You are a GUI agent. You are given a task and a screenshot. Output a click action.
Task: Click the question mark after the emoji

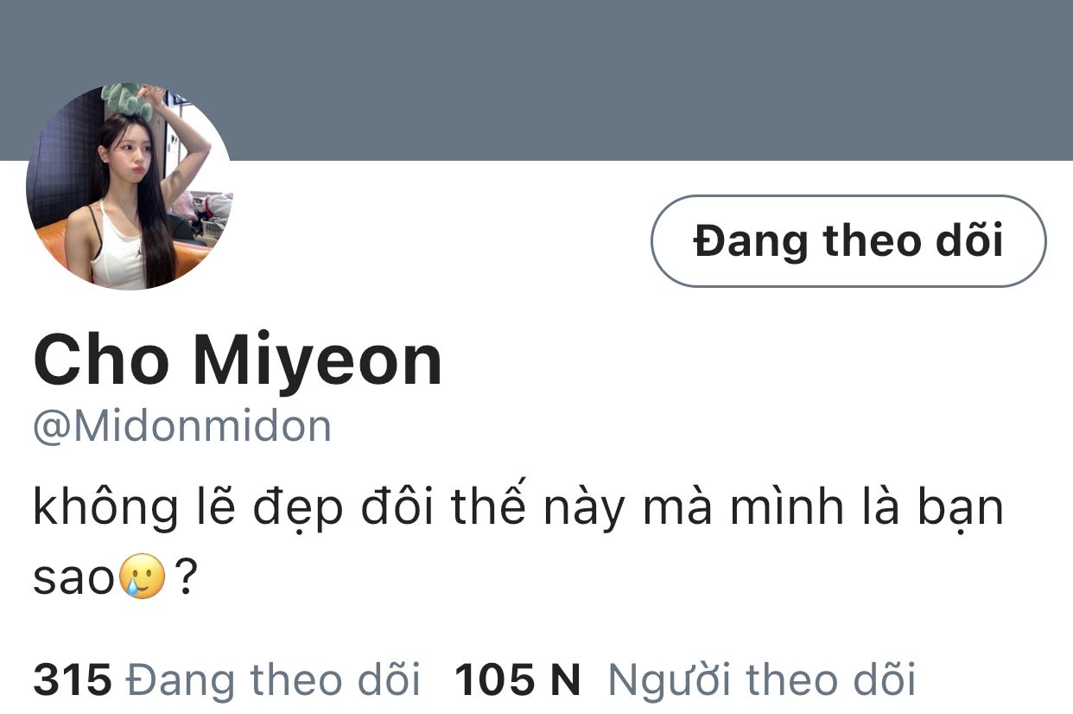coord(186,577)
